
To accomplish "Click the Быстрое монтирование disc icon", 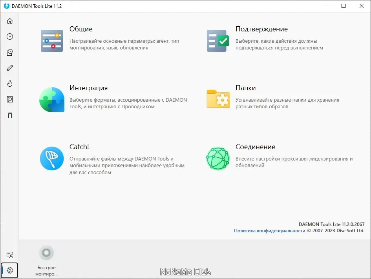I will (x=46, y=253).
